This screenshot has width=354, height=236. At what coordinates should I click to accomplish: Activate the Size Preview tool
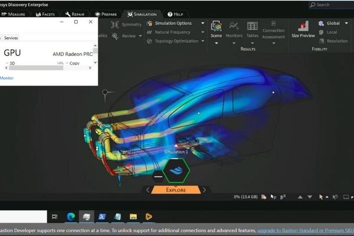[x=303, y=26]
